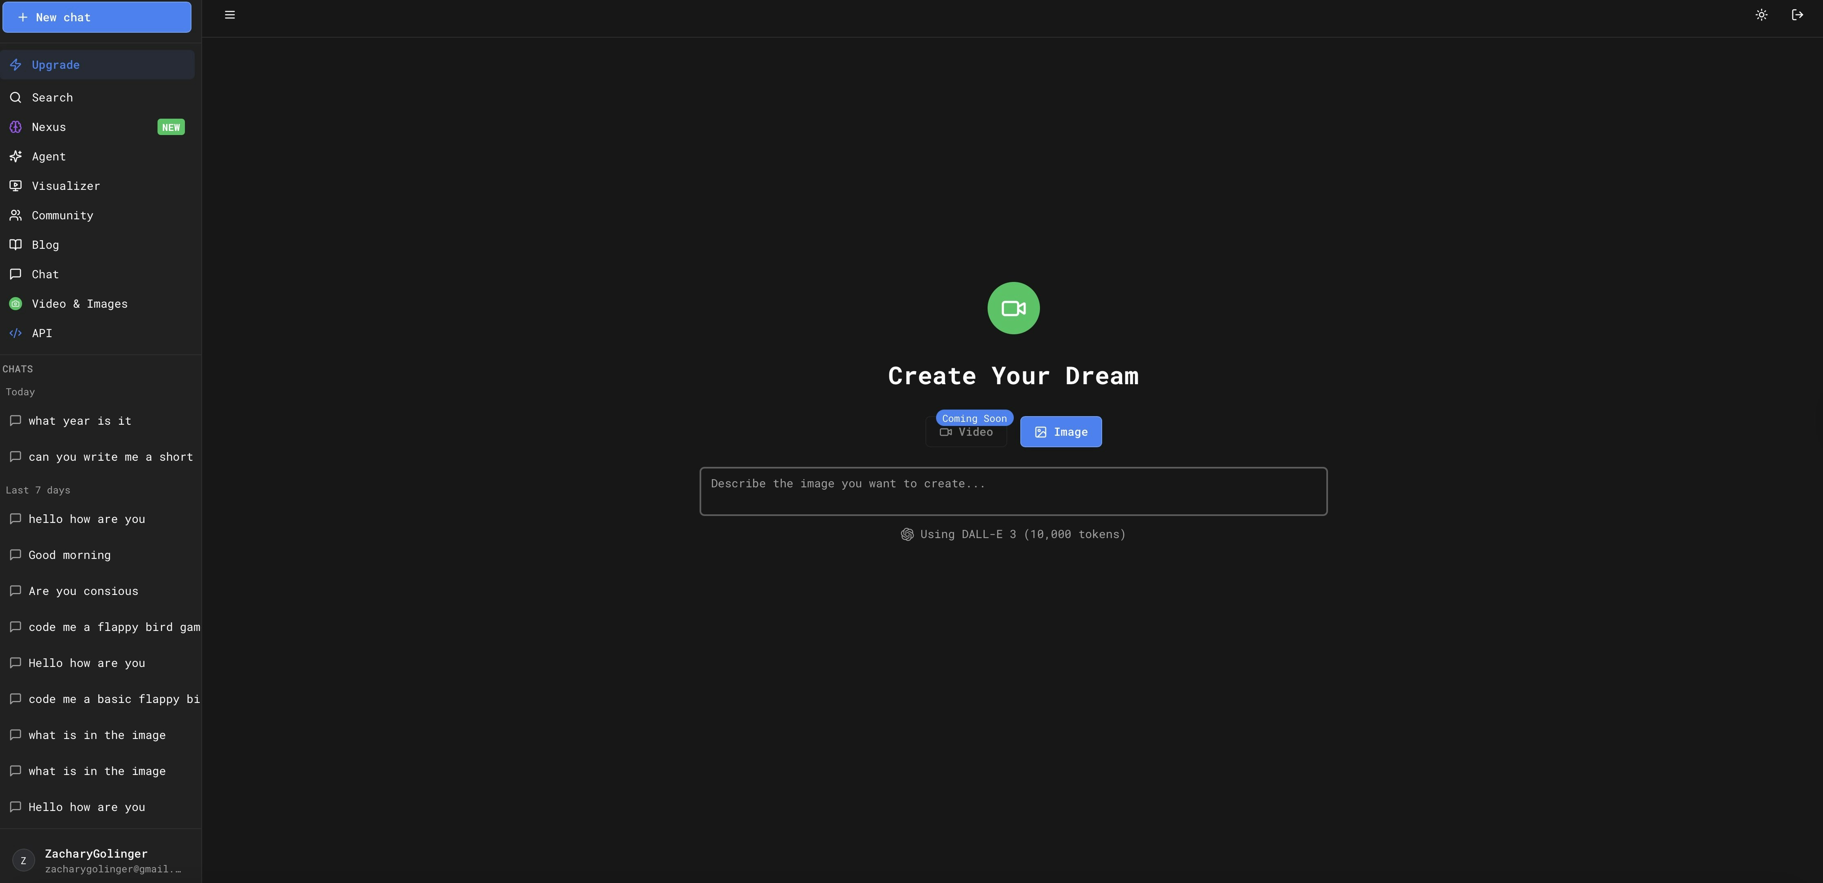Click the green video camera logo
This screenshot has width=1823, height=883.
[1013, 308]
